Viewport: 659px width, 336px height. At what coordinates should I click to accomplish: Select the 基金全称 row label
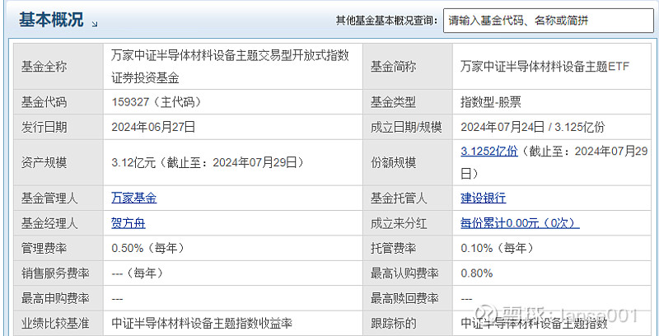pos(44,67)
